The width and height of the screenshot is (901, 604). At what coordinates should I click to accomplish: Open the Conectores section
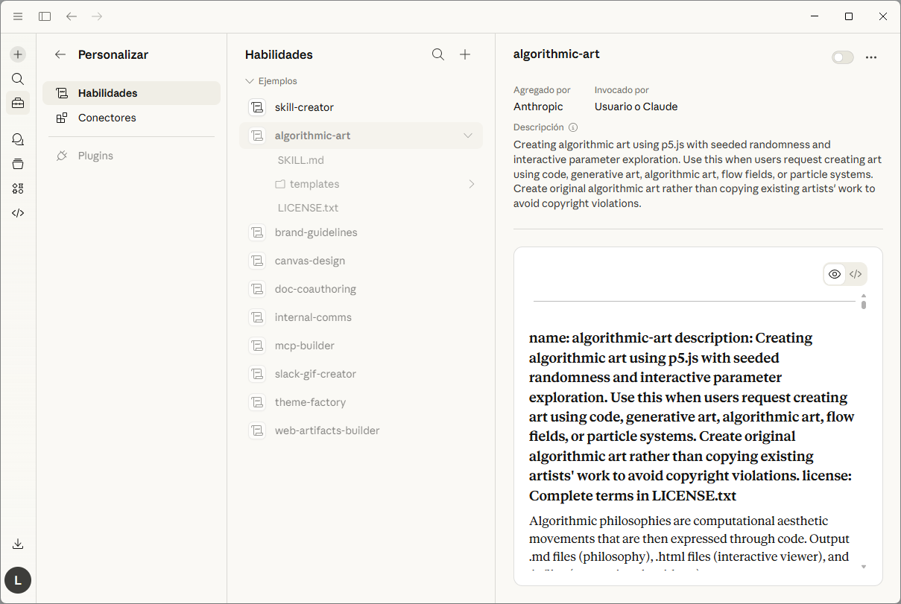107,118
